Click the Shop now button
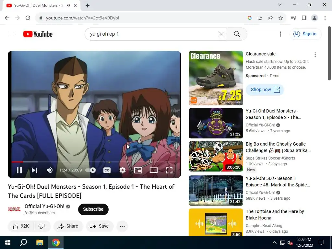The height and width of the screenshot is (249, 332). click(x=265, y=89)
